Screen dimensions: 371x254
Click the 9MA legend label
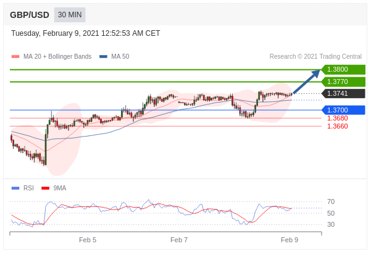pos(60,188)
